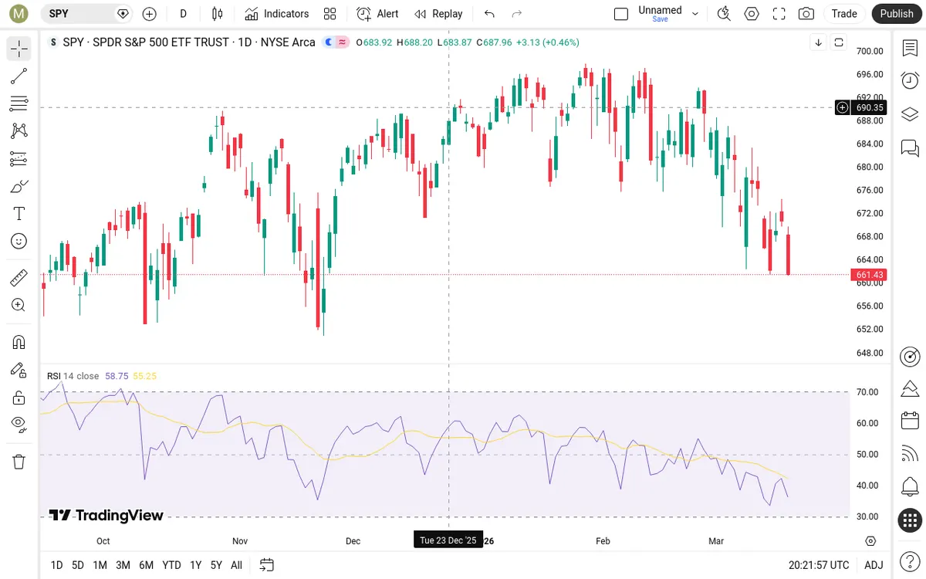Open the notifications bell
Viewport: 926px width, 579px height.
[x=910, y=487]
